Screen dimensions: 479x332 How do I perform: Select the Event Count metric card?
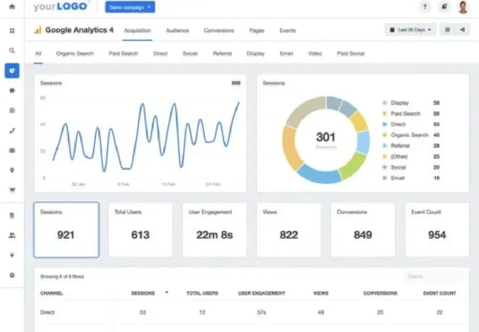pos(437,229)
